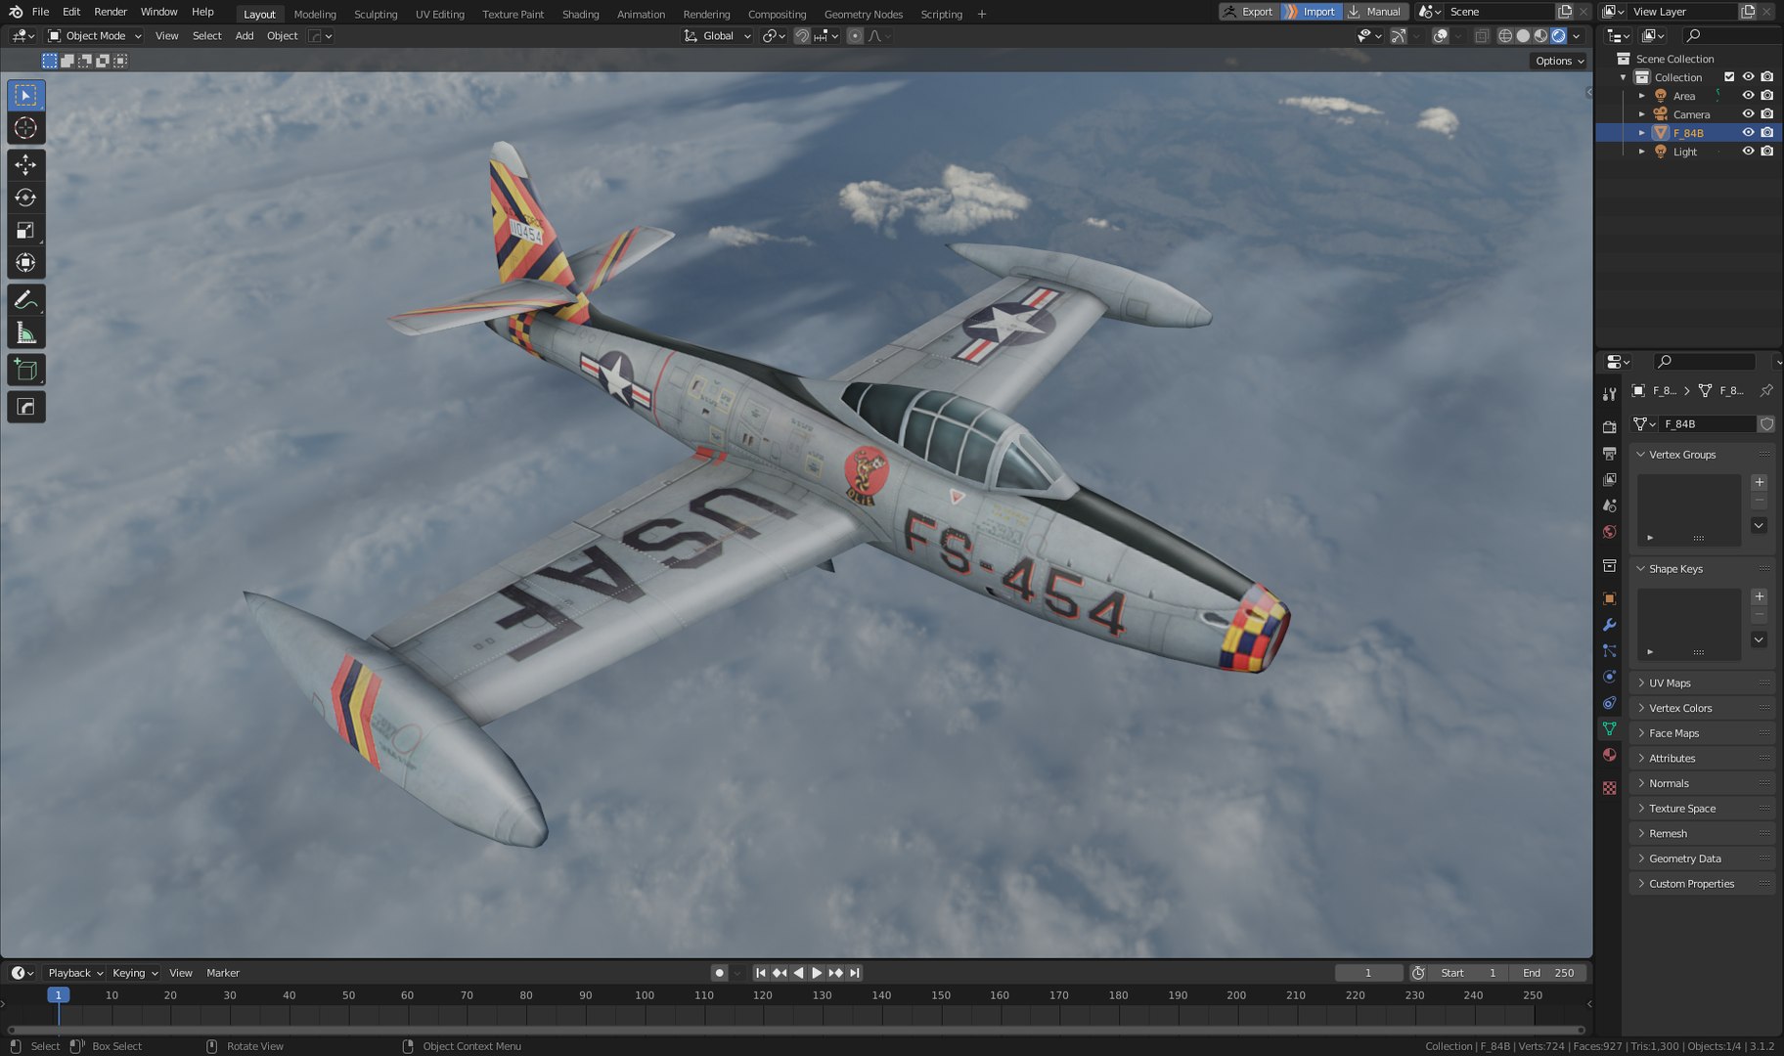Open the Global transform orientation dropdown
Viewport: 1784px width, 1056px height.
[717, 36]
